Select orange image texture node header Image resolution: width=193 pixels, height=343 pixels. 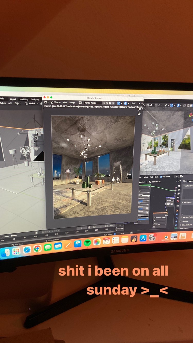pos(160,213)
